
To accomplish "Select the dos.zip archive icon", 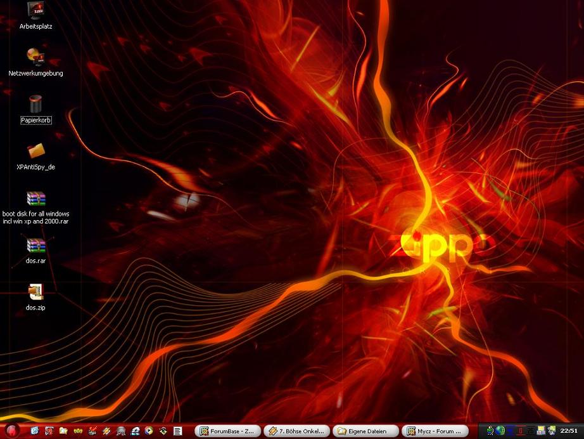I will 35,298.
